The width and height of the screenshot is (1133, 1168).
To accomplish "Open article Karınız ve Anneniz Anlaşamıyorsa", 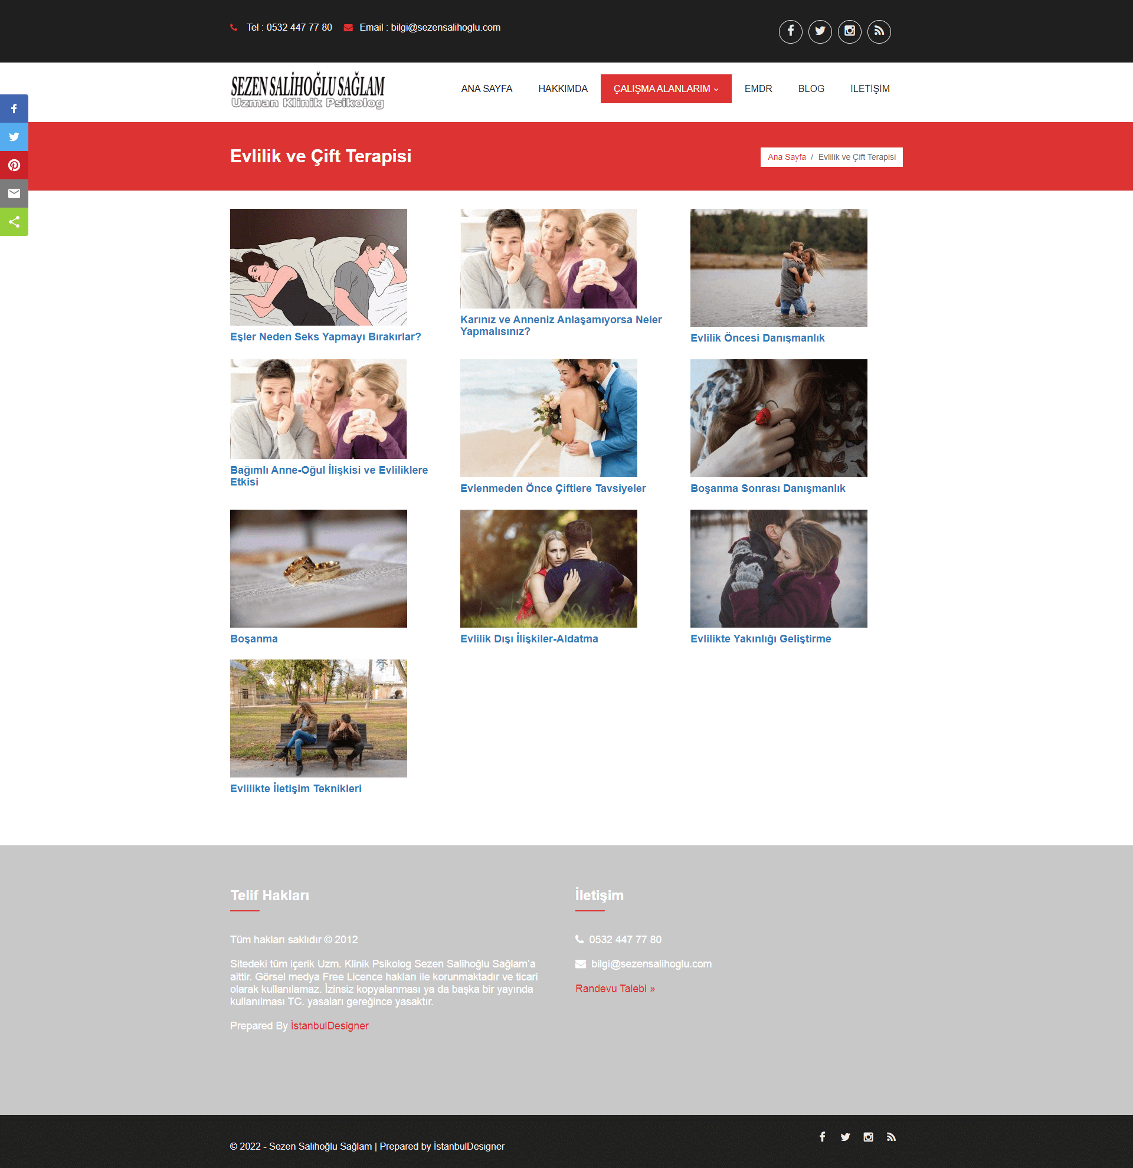I will coord(561,326).
